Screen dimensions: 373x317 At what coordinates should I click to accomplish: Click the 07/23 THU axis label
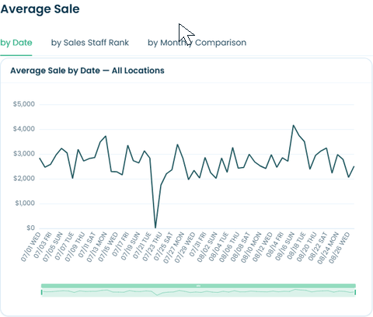tap(152, 247)
